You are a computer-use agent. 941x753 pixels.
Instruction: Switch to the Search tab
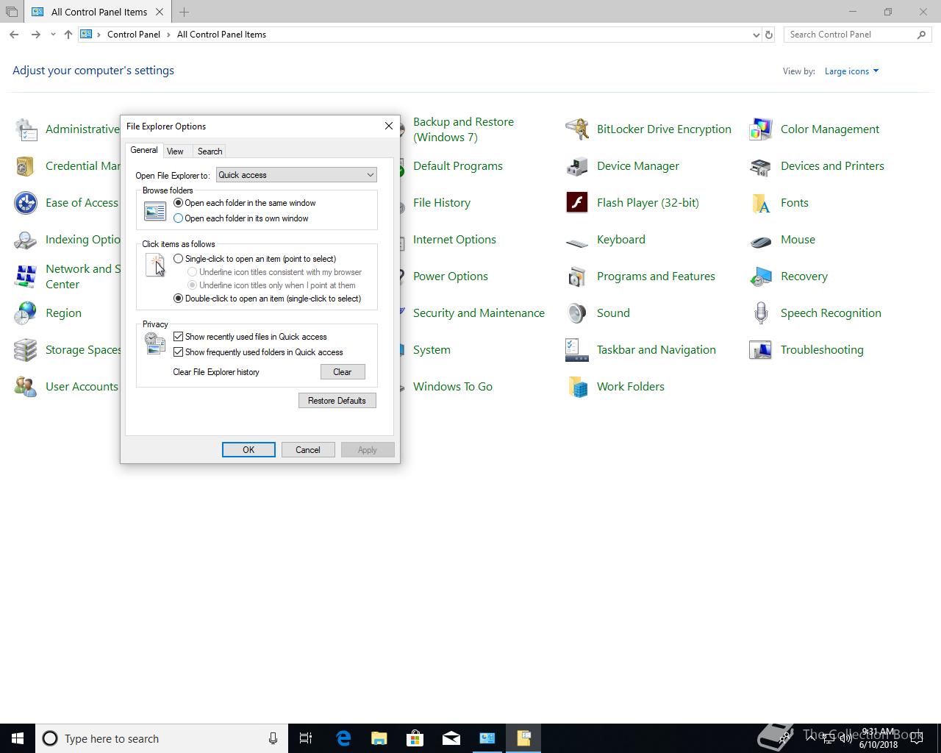pyautogui.click(x=210, y=151)
